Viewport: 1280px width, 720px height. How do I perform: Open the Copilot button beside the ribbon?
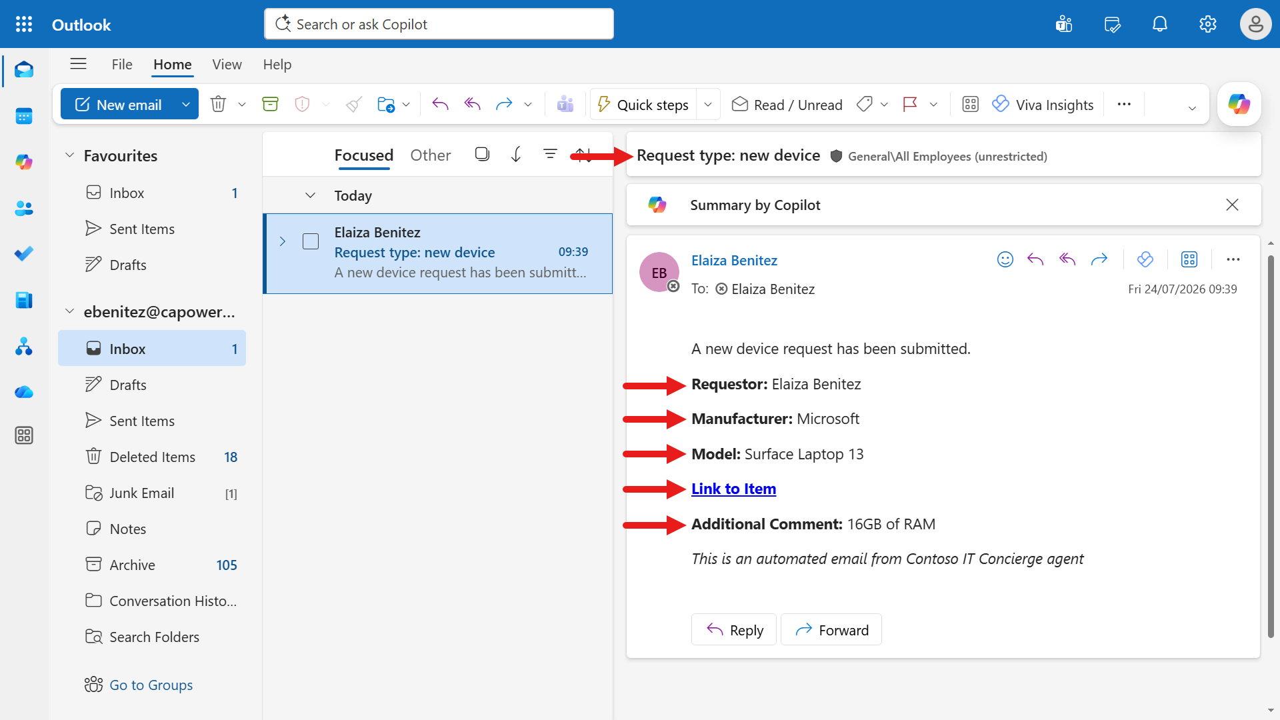(1239, 104)
